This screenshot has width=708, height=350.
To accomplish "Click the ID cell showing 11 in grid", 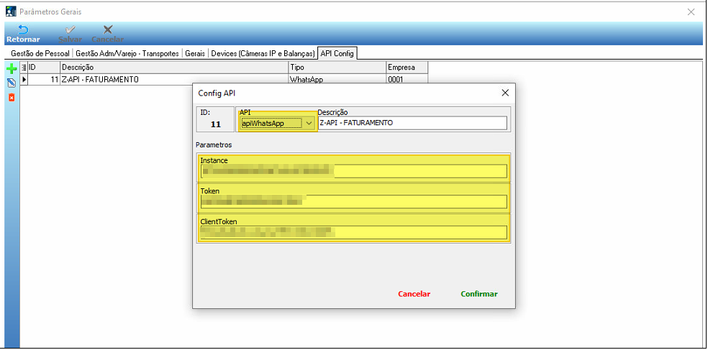I will [44, 79].
